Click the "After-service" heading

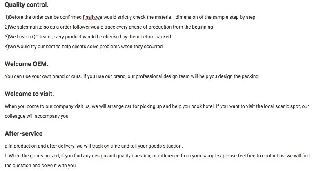[23, 134]
